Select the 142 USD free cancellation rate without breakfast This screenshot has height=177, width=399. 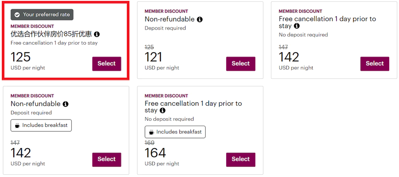coord(375,63)
